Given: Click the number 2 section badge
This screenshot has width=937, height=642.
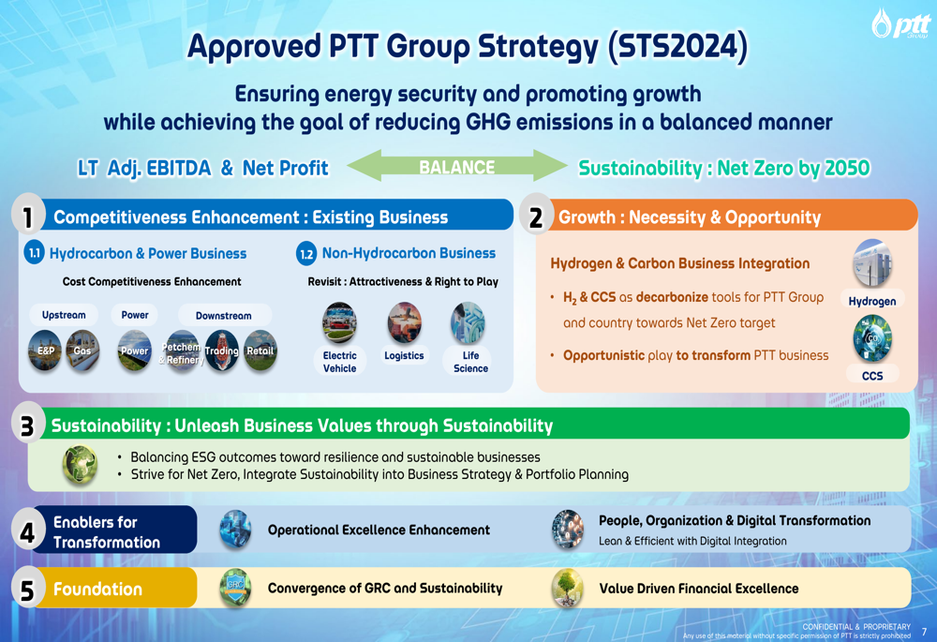Looking at the screenshot, I should (536, 216).
